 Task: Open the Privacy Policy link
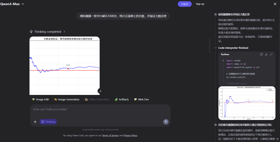tap(130, 136)
